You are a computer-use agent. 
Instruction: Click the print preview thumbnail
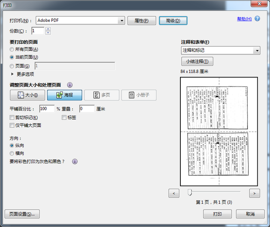pos(219,132)
